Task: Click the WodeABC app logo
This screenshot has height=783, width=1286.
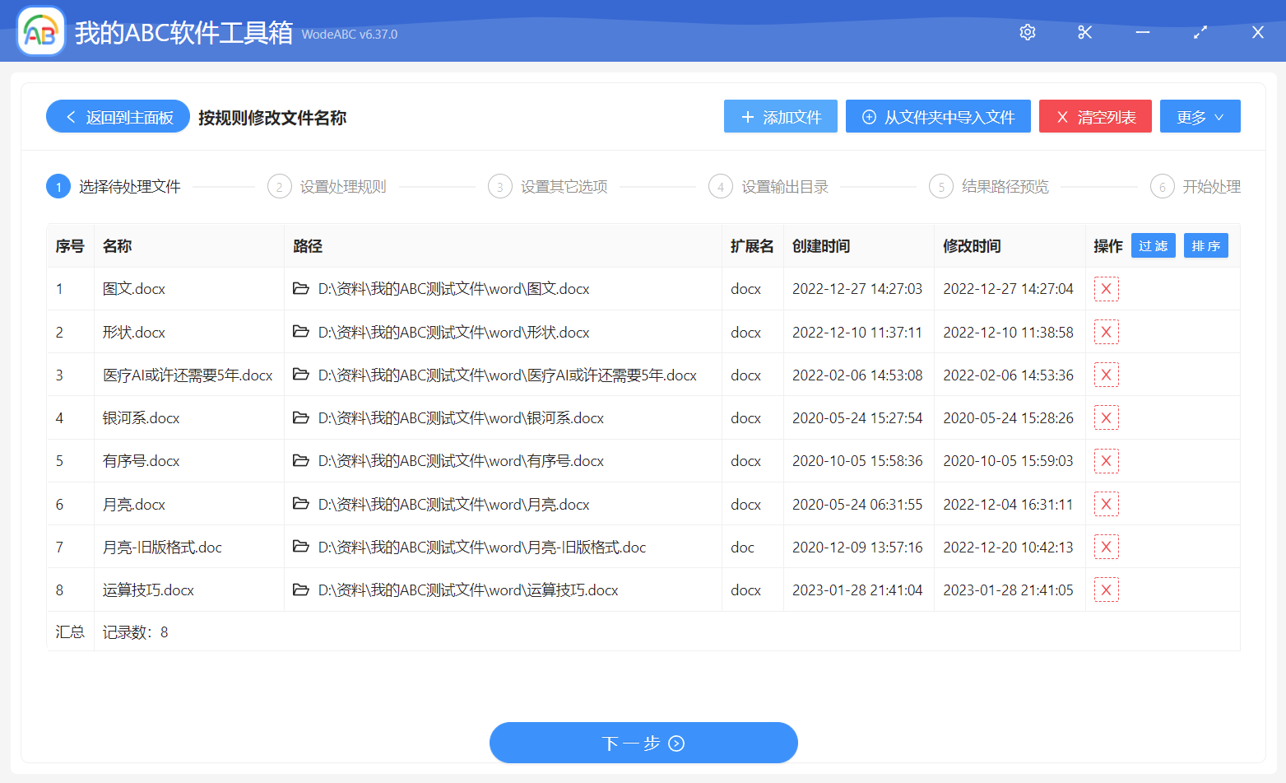Action: pos(41,32)
